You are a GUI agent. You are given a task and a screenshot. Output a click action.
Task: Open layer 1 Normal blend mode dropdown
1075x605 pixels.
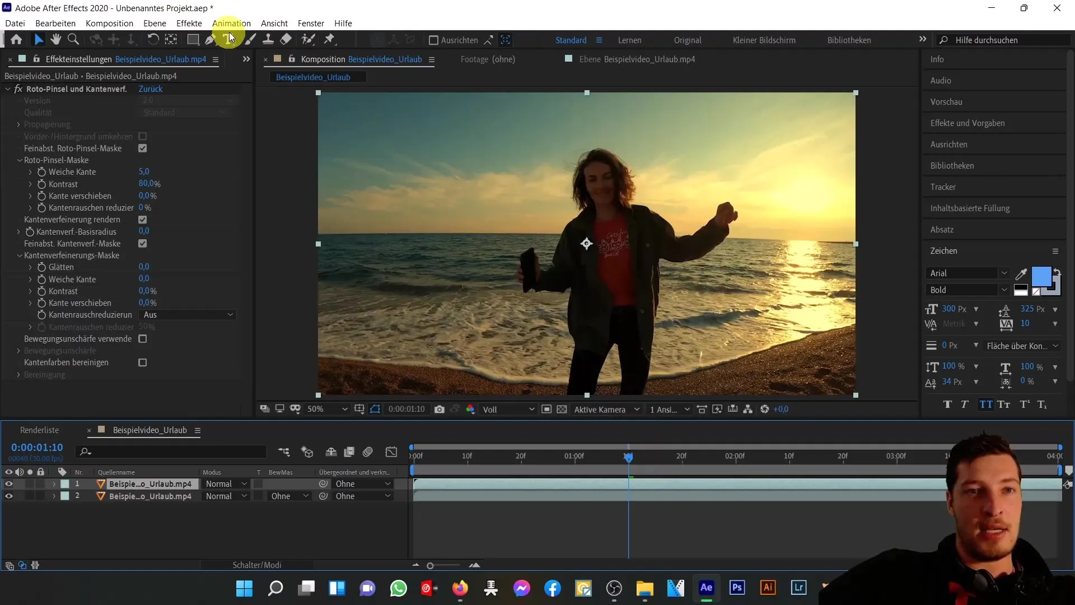pyautogui.click(x=226, y=484)
